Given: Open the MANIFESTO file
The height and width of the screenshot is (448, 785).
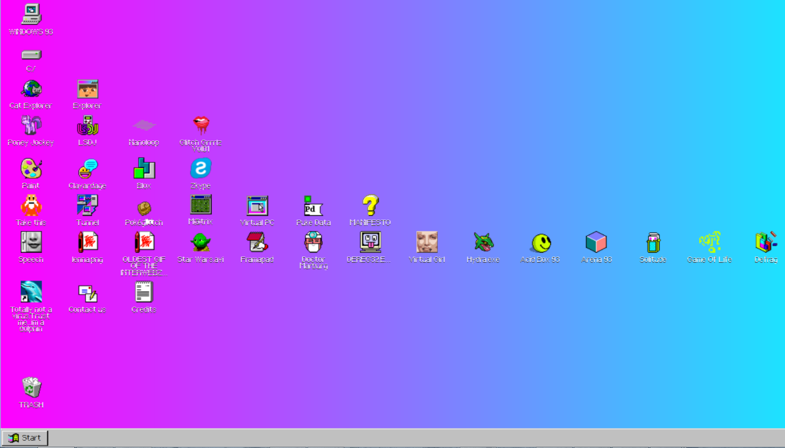Looking at the screenshot, I should pyautogui.click(x=369, y=204).
